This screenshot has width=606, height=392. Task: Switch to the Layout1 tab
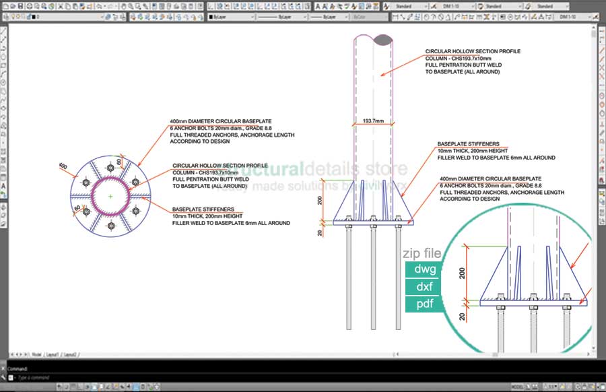pyautogui.click(x=53, y=354)
